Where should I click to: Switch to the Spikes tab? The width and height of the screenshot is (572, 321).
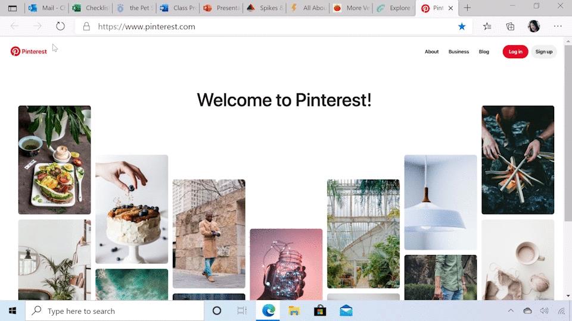pos(265,8)
